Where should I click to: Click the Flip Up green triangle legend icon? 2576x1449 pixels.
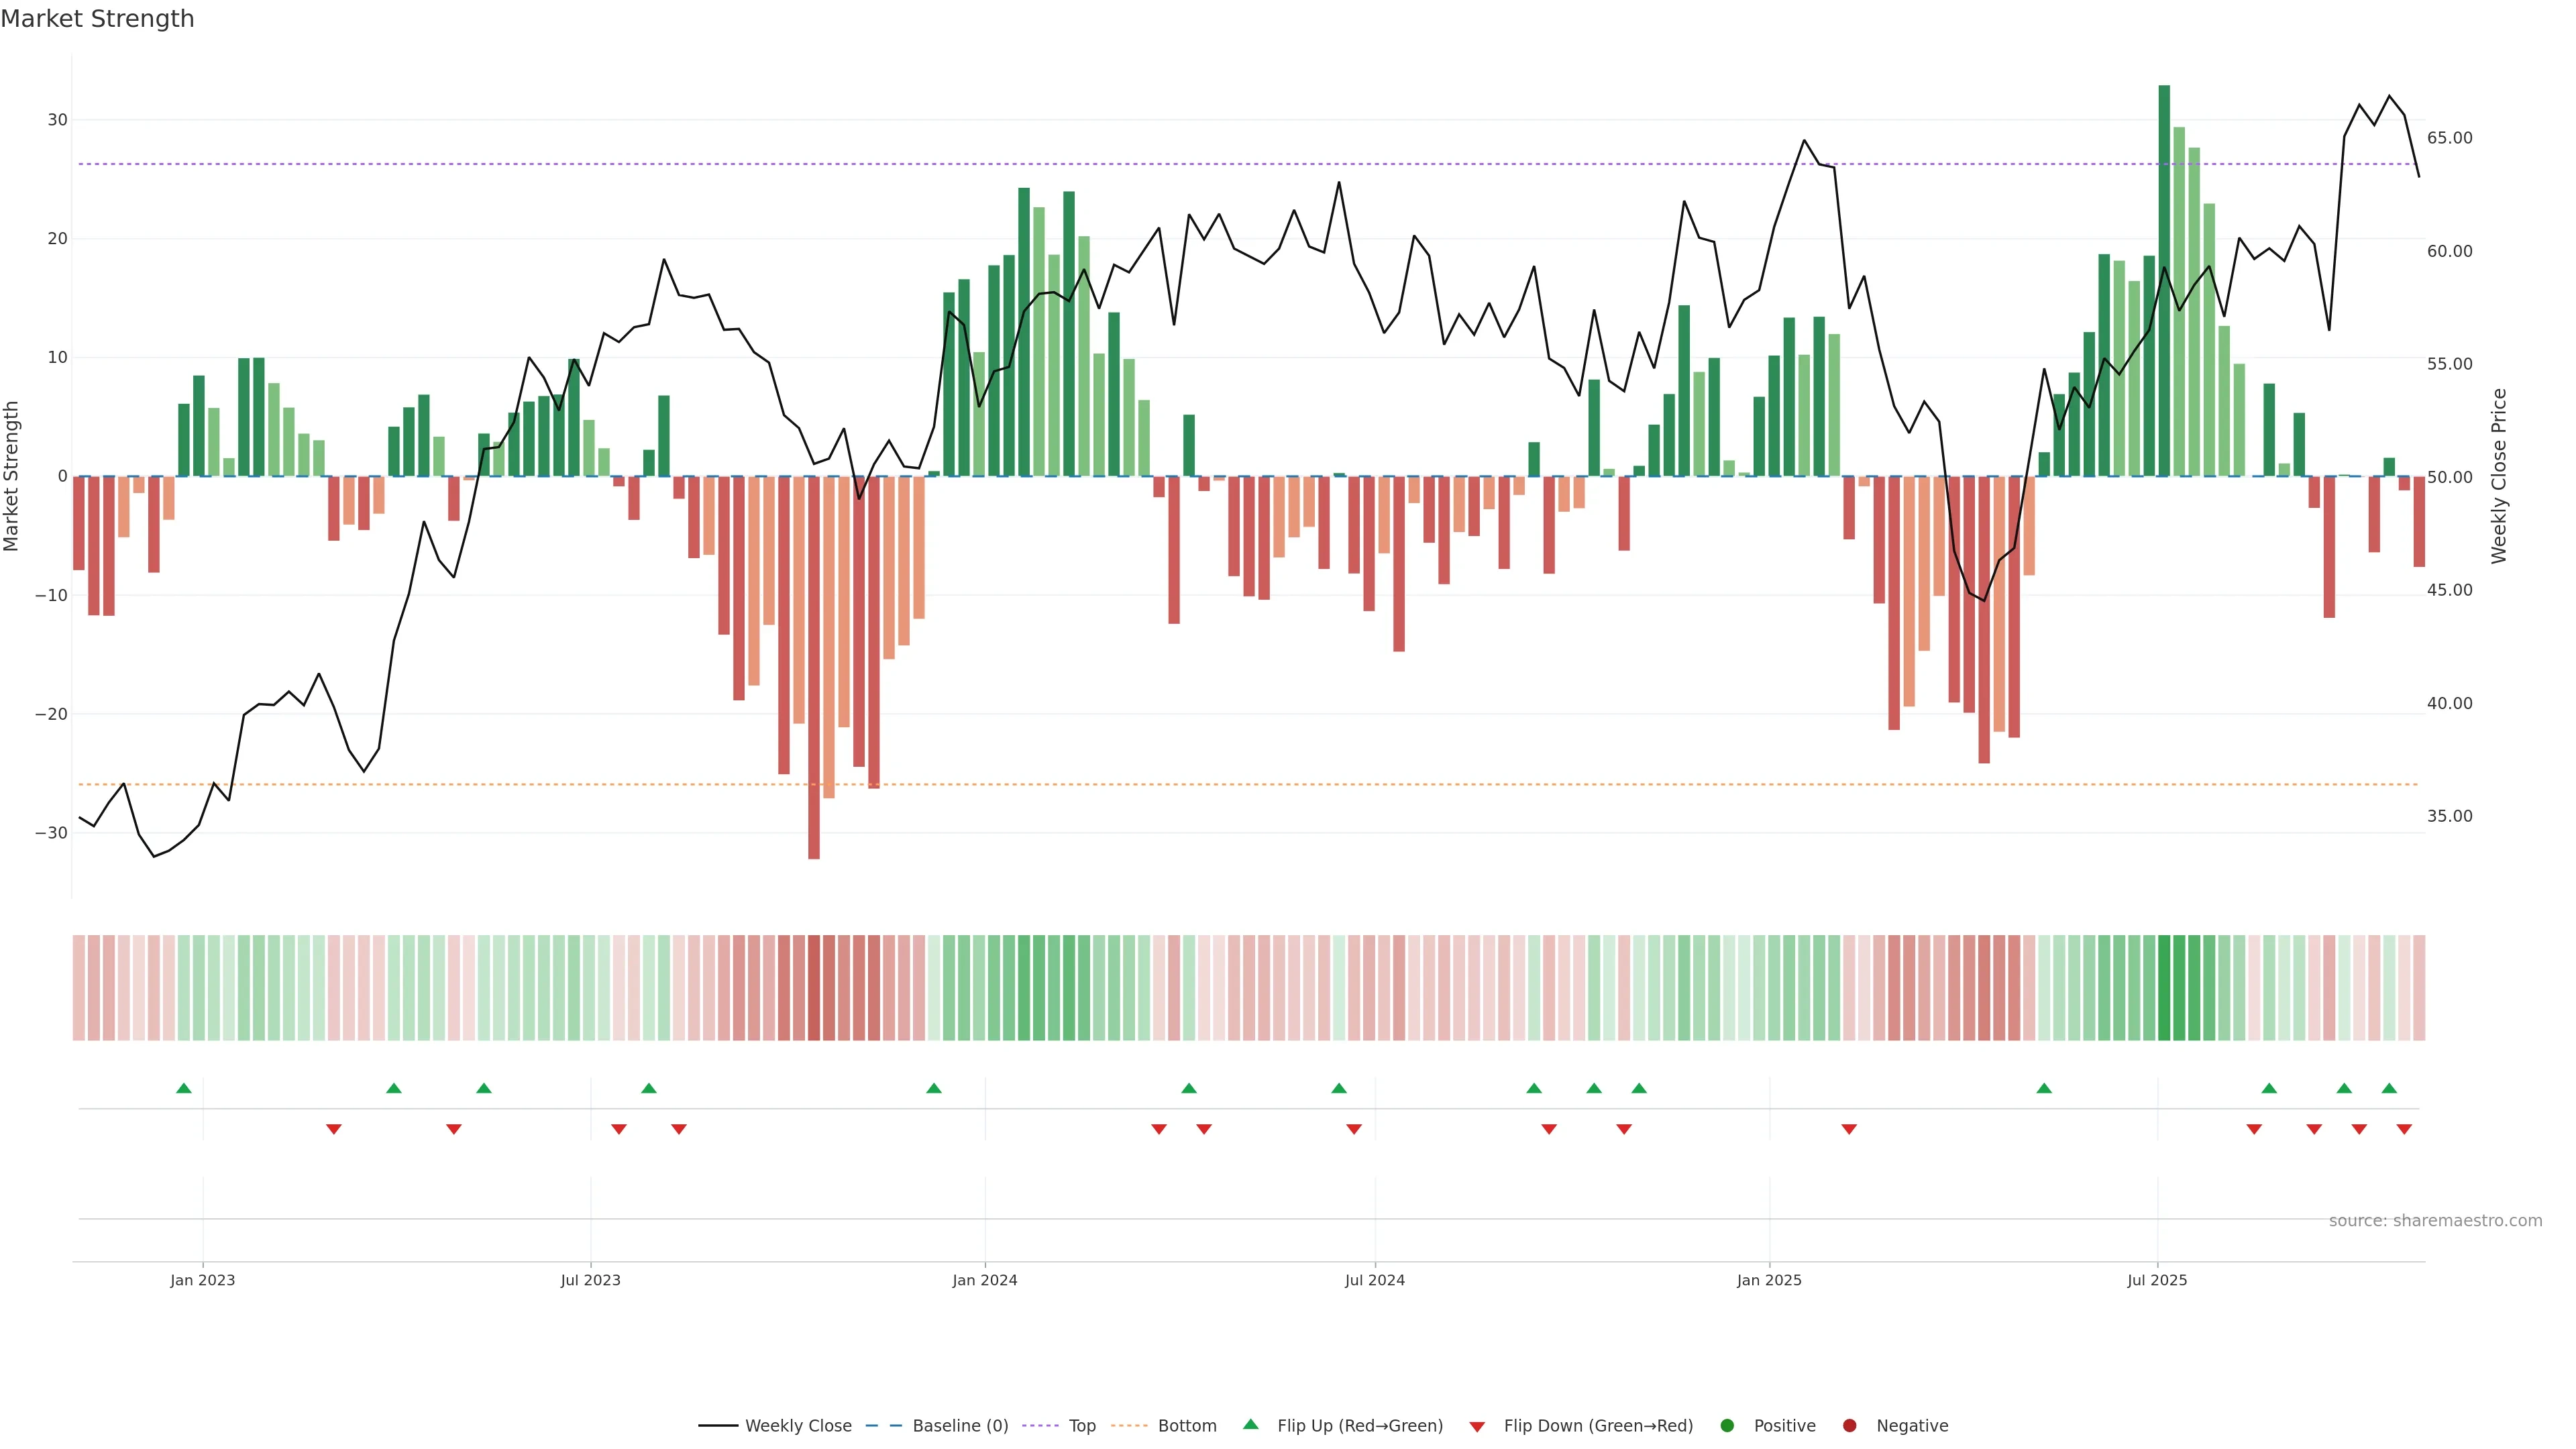pyautogui.click(x=1250, y=1425)
